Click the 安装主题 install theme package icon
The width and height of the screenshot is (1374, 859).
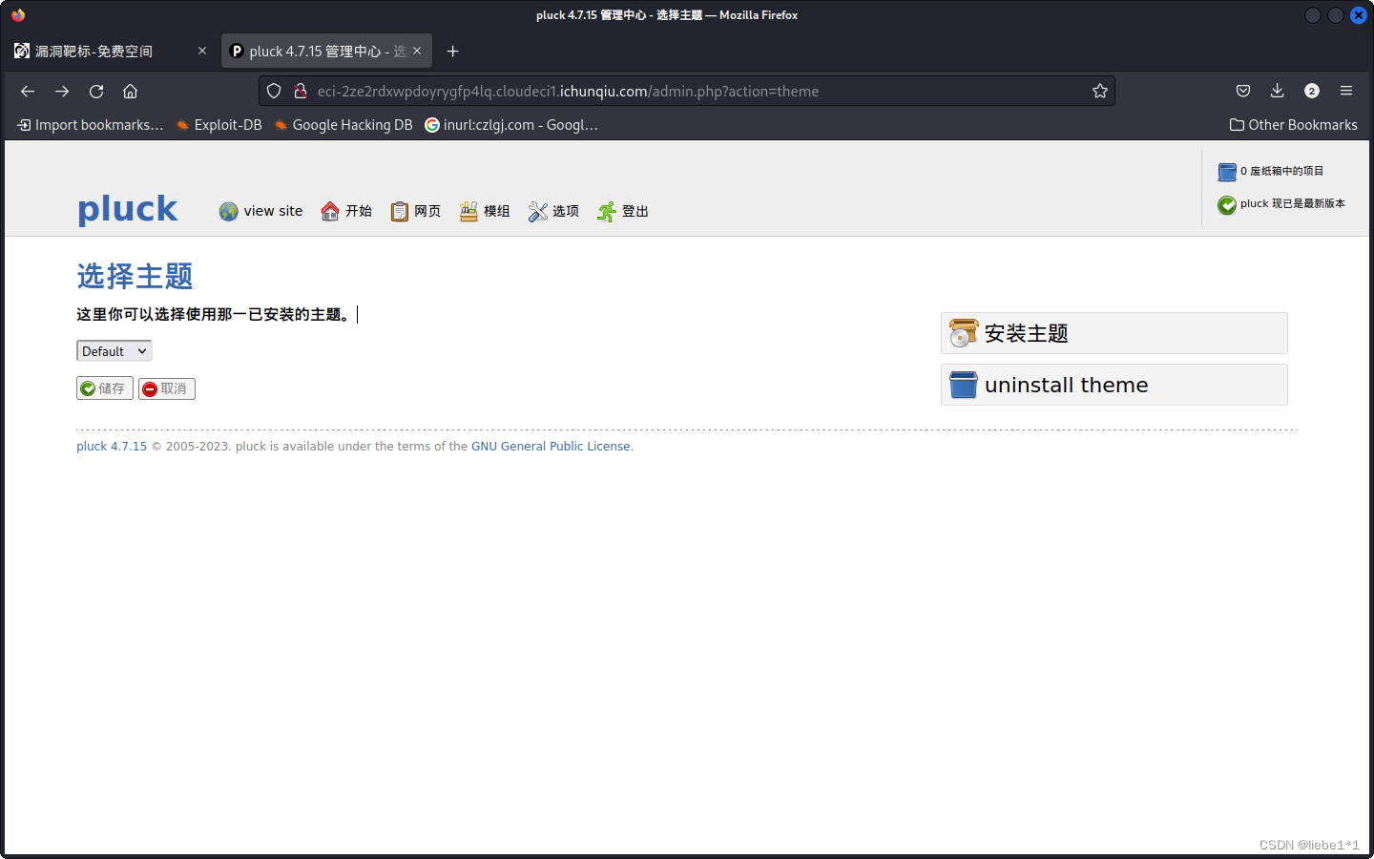click(963, 332)
